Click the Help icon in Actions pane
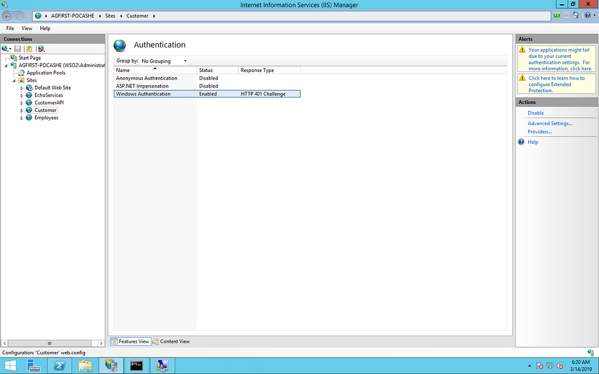The height and width of the screenshot is (374, 599). click(521, 142)
